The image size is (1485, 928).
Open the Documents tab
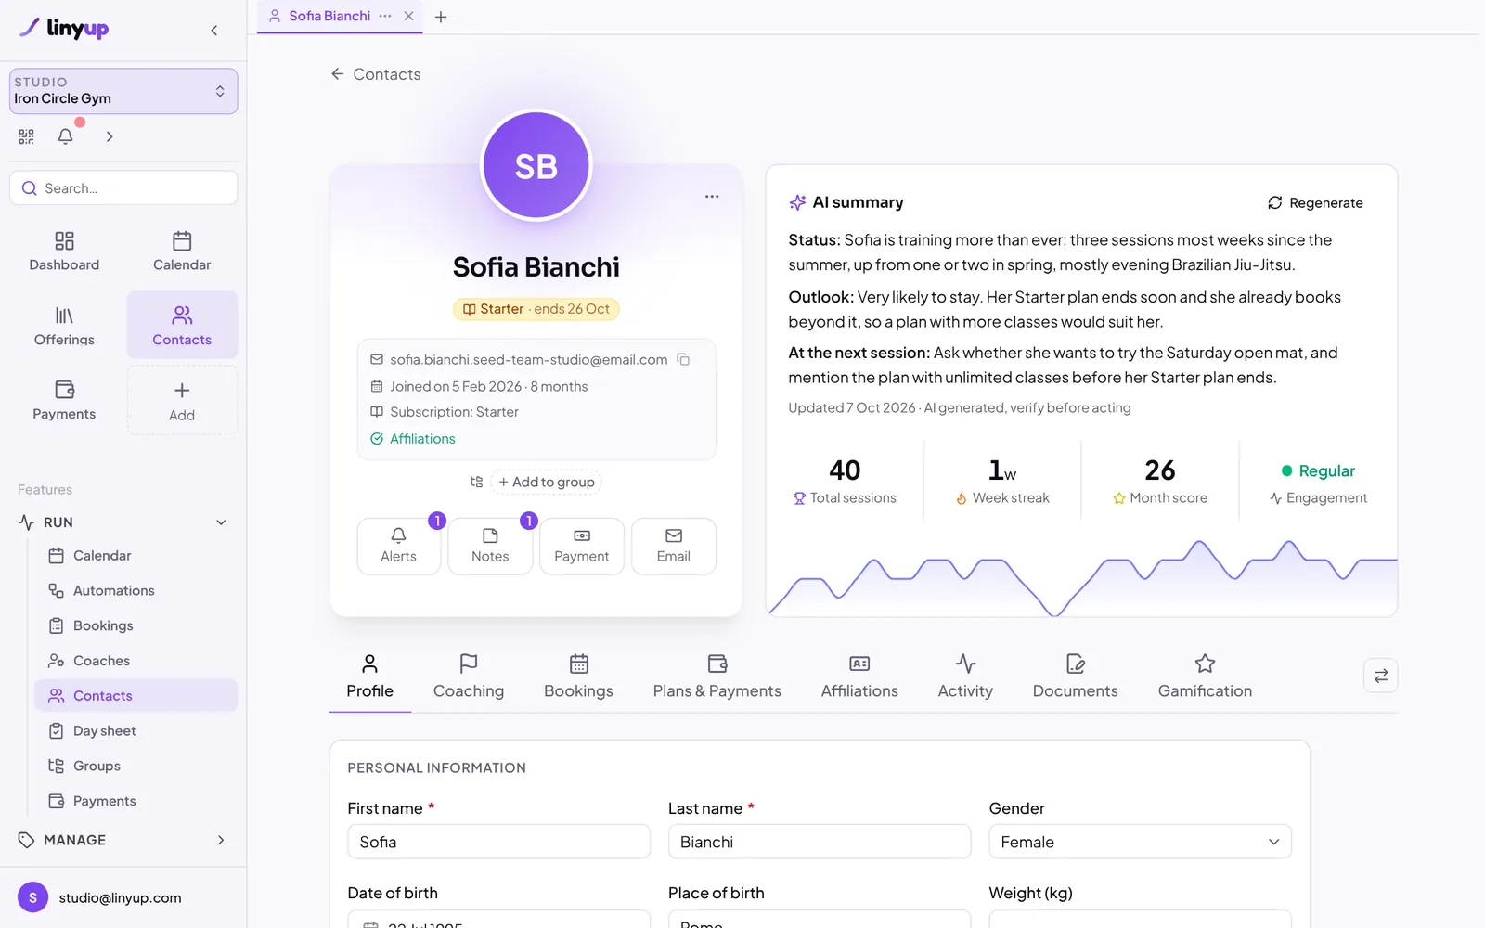pos(1075,677)
